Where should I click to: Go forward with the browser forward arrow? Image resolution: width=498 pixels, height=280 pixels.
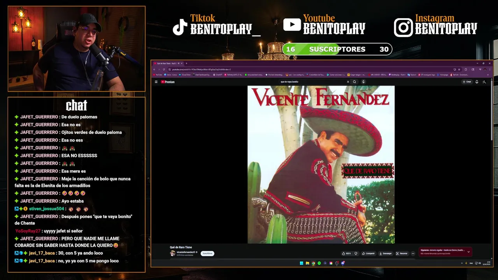[159, 70]
